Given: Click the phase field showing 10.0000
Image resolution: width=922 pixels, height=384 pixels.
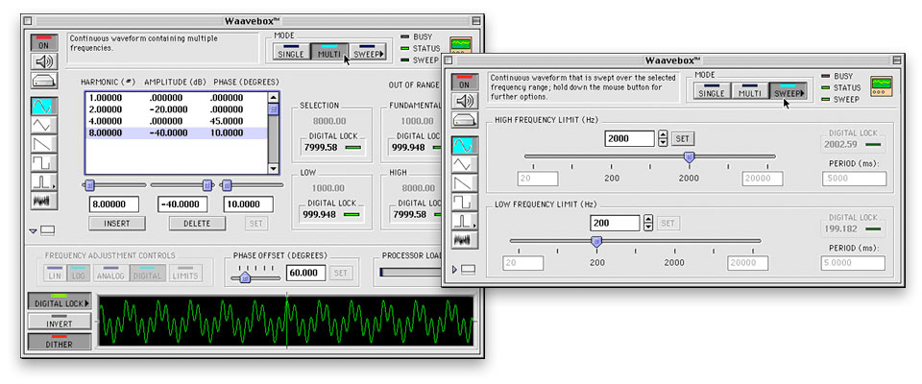Looking at the screenshot, I should tap(248, 204).
